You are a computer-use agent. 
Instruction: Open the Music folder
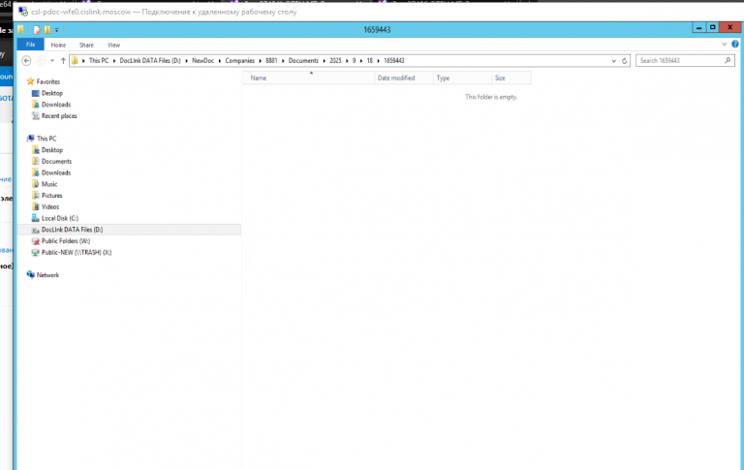[49, 184]
